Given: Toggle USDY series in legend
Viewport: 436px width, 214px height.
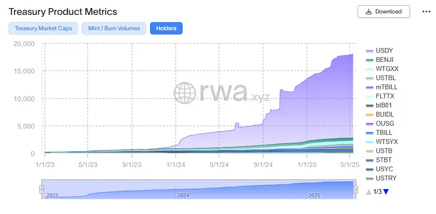Looking at the screenshot, I should [x=385, y=51].
